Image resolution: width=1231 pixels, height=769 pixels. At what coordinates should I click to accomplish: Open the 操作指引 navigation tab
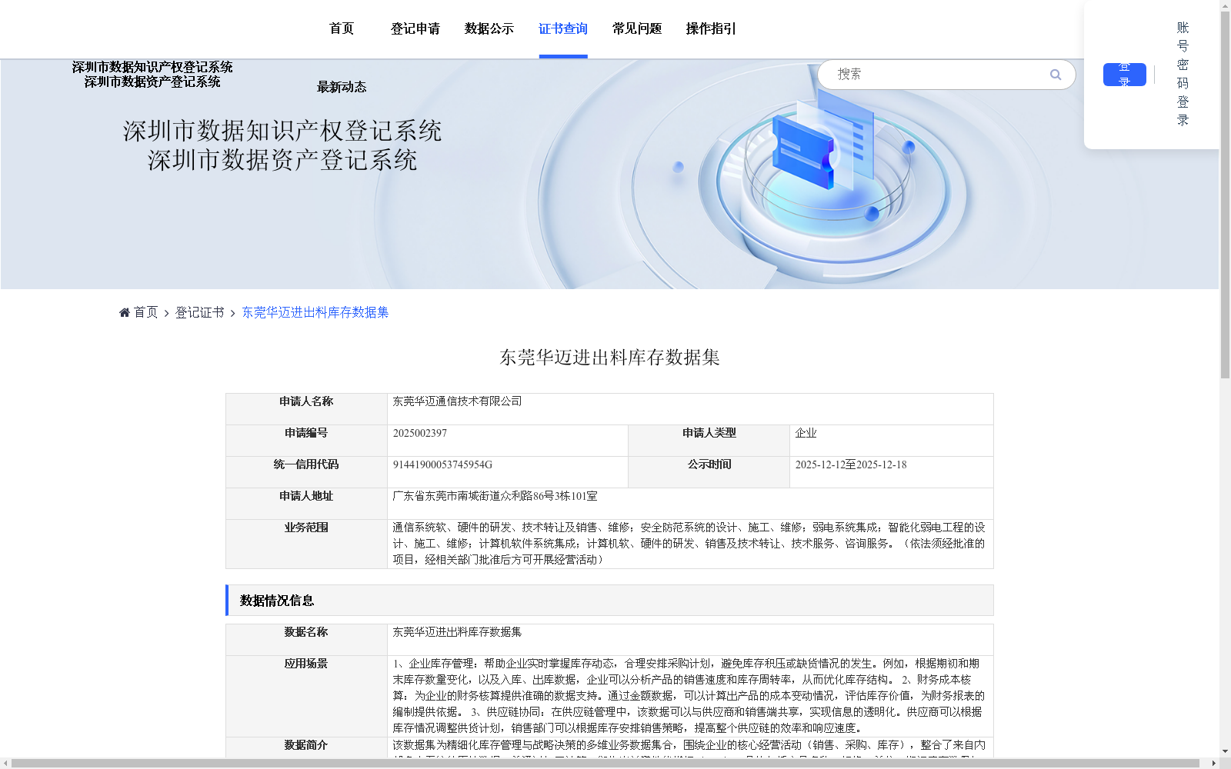tap(711, 28)
